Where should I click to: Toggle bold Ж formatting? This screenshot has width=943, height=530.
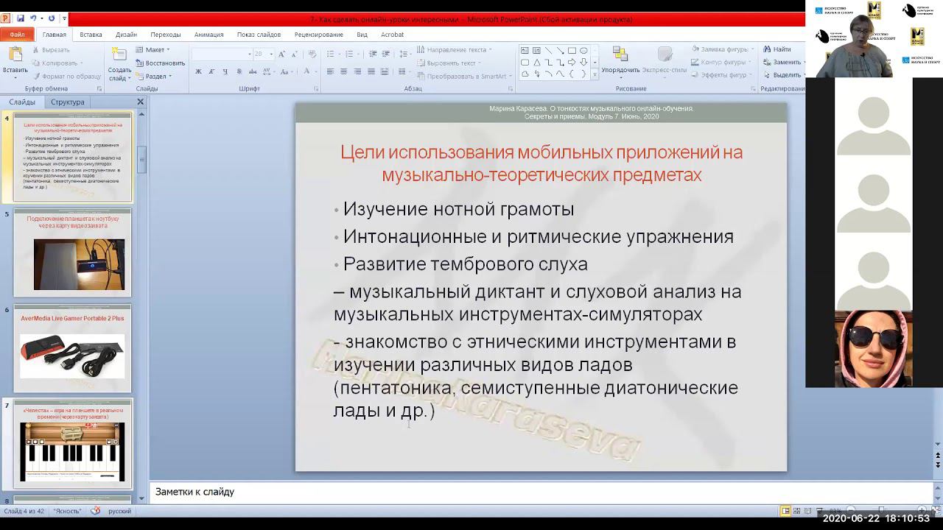(198, 71)
